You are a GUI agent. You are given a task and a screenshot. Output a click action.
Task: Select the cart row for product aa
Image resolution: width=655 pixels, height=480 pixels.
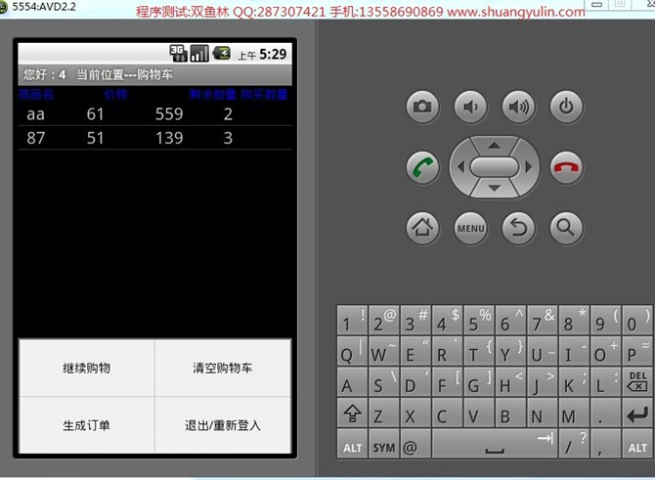(x=155, y=114)
